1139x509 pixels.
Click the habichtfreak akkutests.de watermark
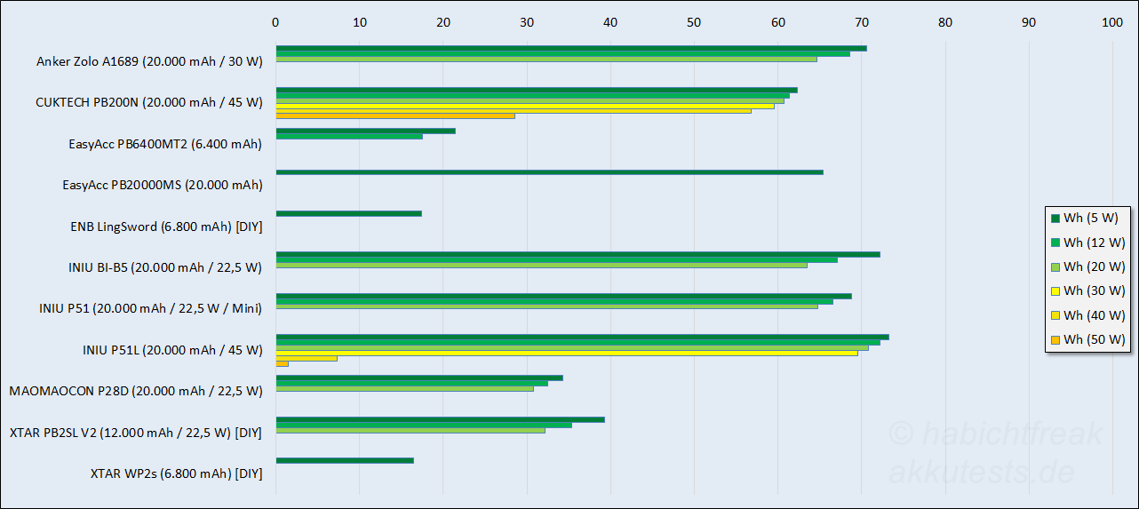pyautogui.click(x=995, y=453)
